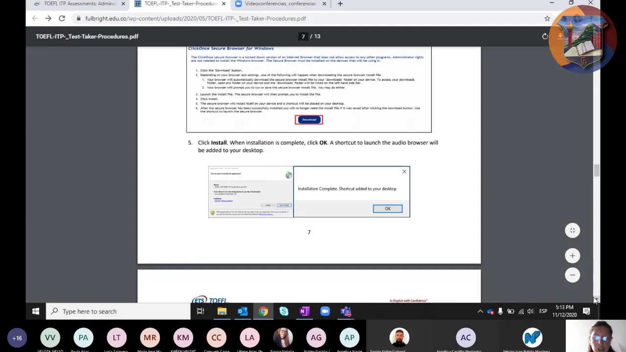Show hidden system tray icons
This screenshot has height=352, width=626.
(480, 311)
